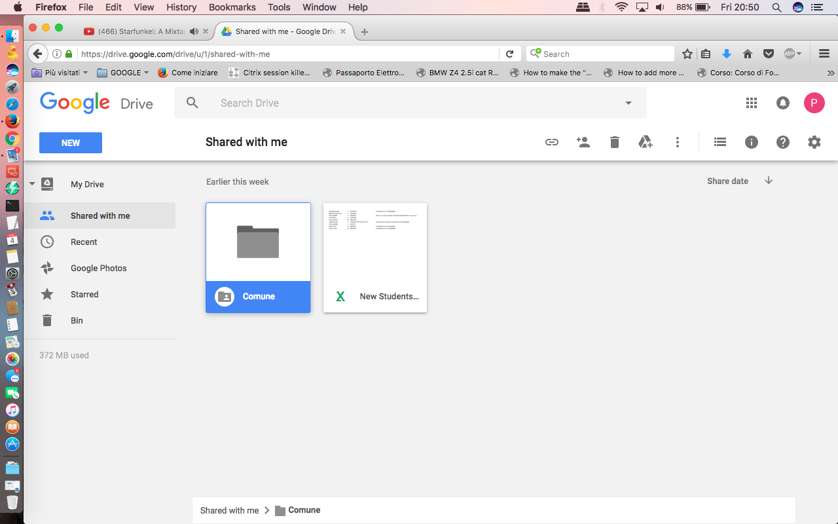Switch to list view layout
Image resolution: width=838 pixels, height=524 pixels.
click(x=720, y=142)
